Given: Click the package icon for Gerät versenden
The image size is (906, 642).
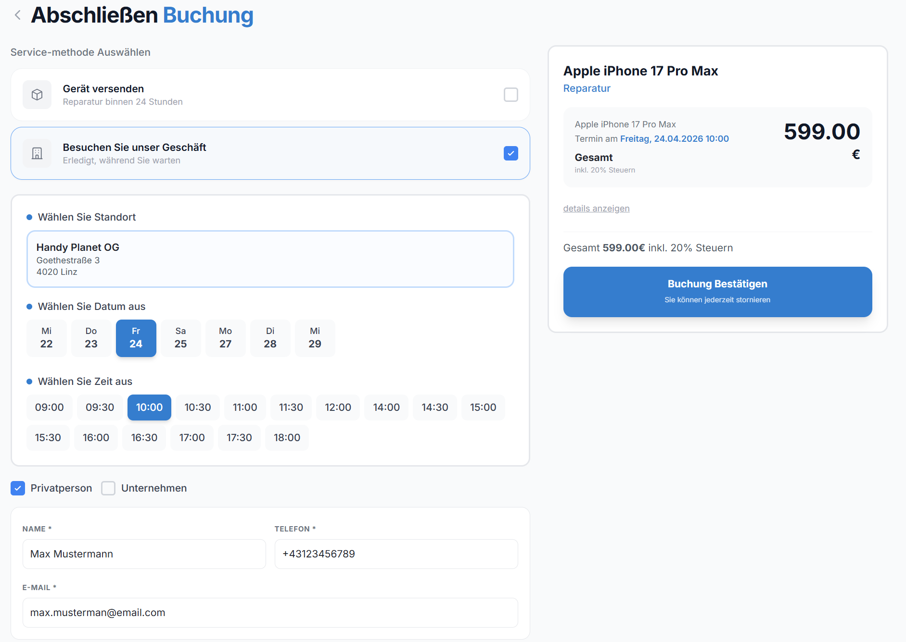Looking at the screenshot, I should point(37,95).
